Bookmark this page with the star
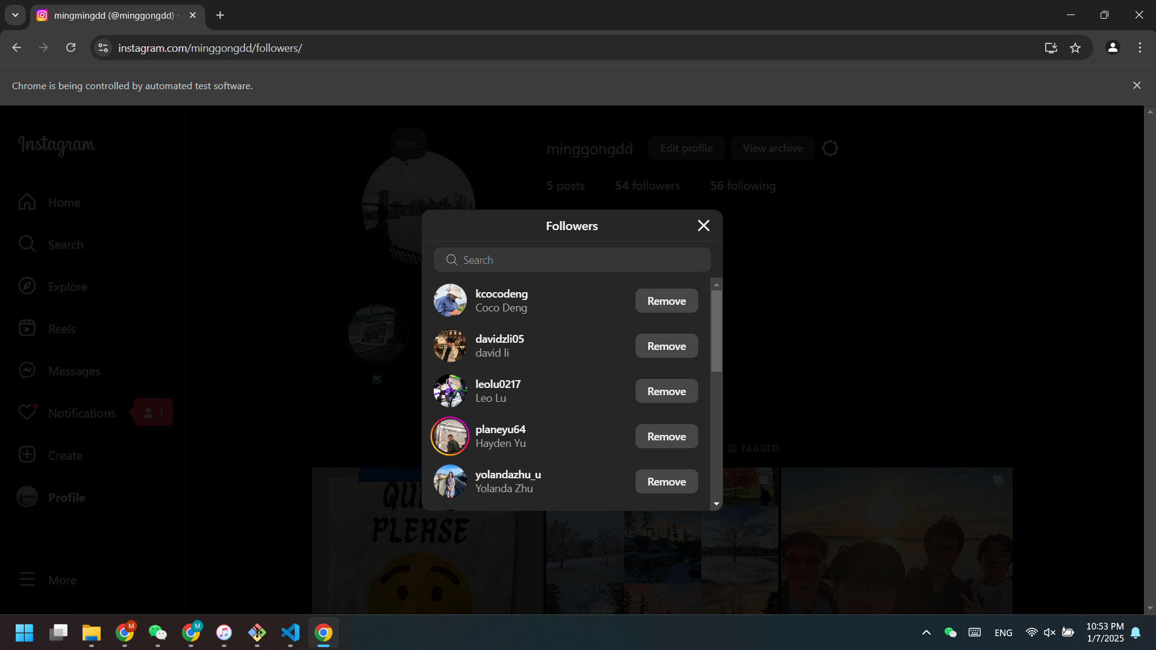The image size is (1156, 650). coord(1075,48)
